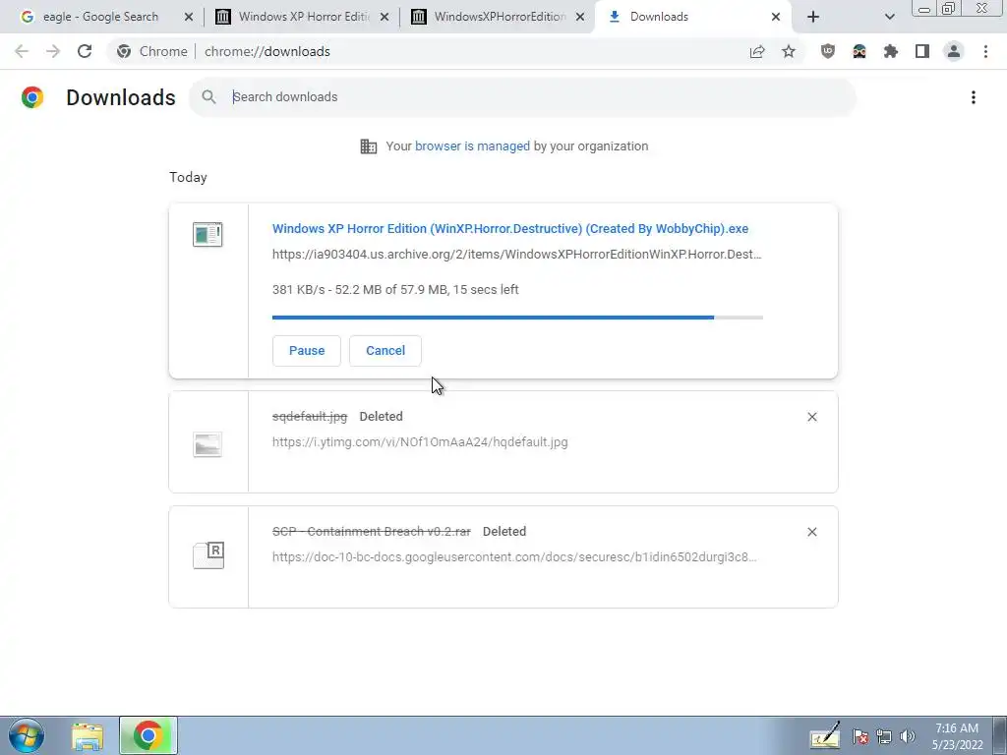The image size is (1007, 755).
Task: Open Windows Explorer from the taskbar
Action: tap(88, 736)
